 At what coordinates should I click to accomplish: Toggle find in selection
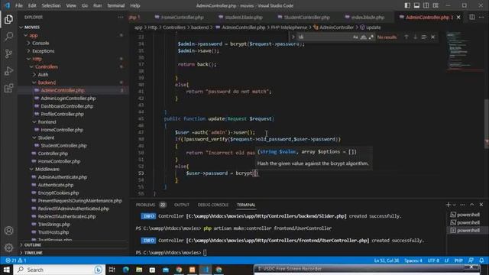[424, 37]
